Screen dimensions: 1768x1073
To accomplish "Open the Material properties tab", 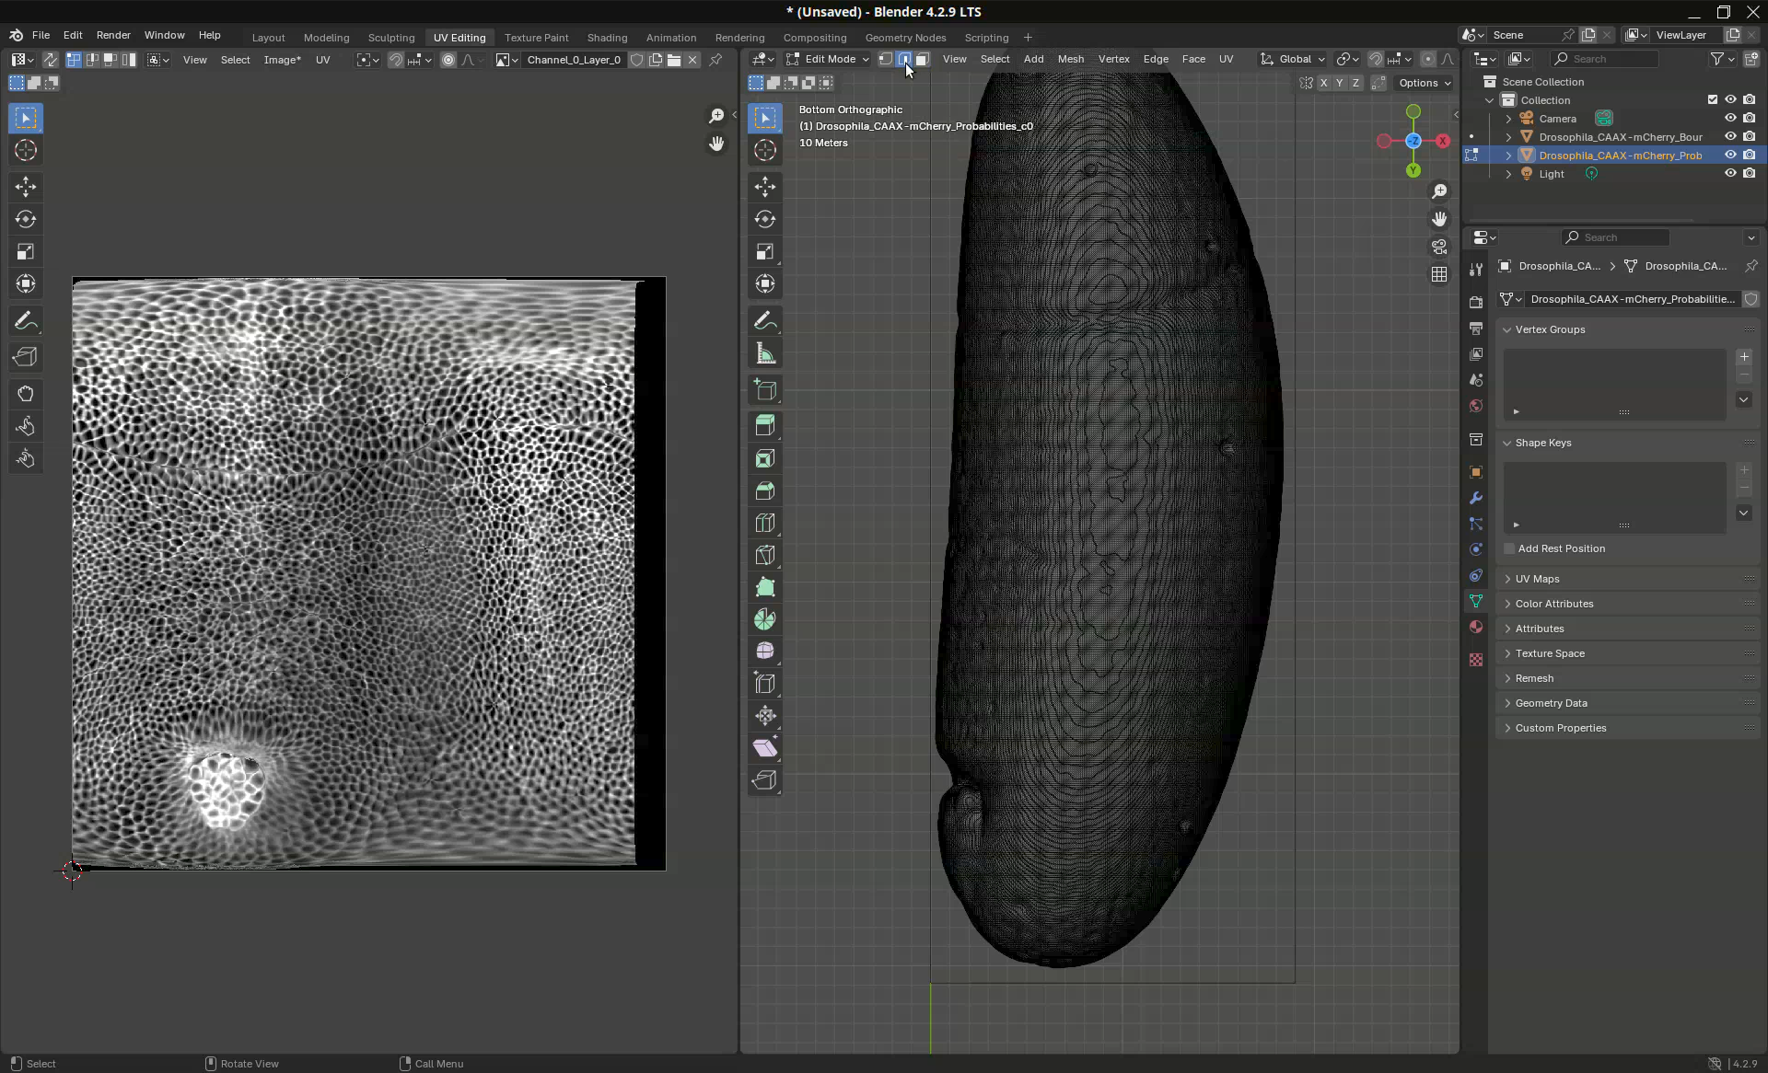I will pos(1476,627).
